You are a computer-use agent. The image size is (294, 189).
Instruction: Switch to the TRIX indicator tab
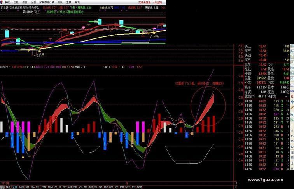click(x=44, y=187)
